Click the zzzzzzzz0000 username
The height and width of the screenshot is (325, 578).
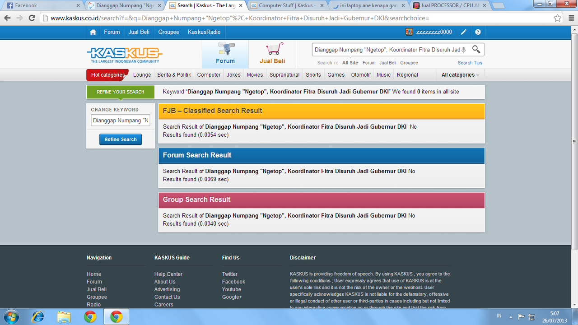click(434, 32)
